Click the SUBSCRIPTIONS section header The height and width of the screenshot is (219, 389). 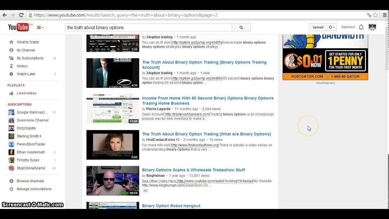[x=20, y=104]
